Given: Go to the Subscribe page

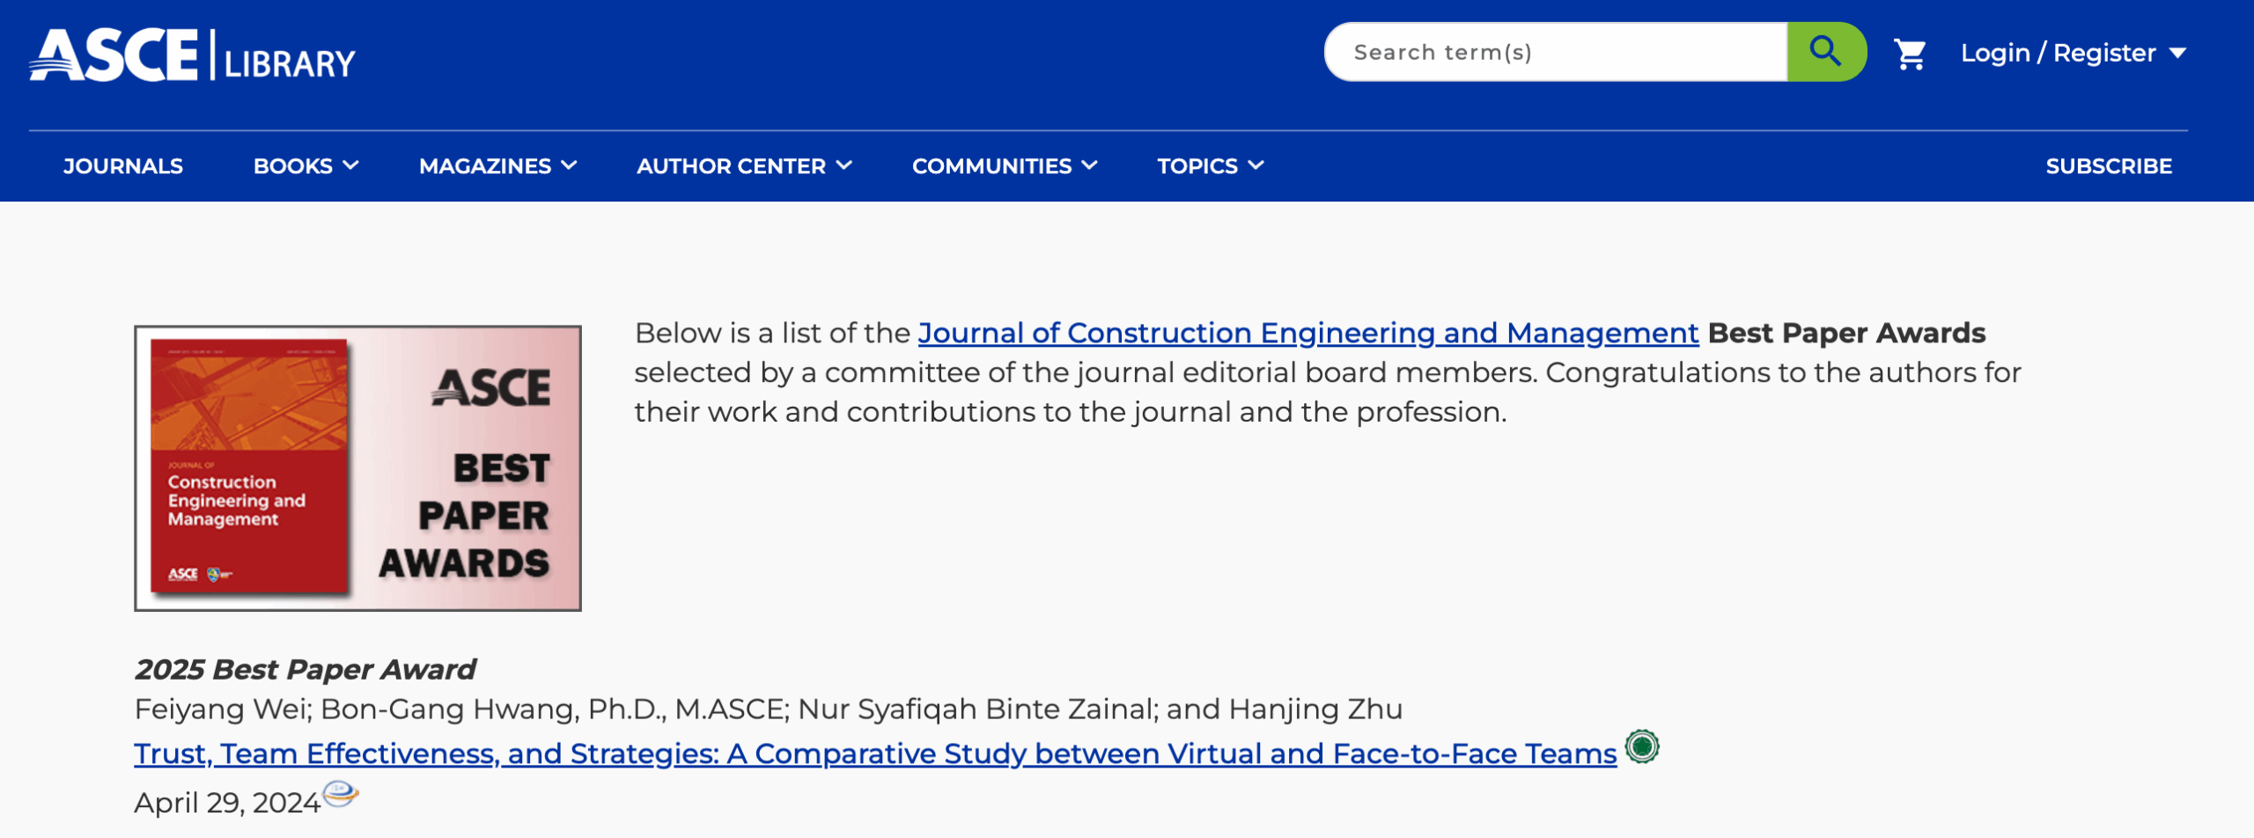Looking at the screenshot, I should (x=2108, y=165).
